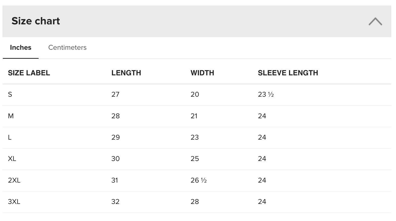Screen dimensions: 396x221
Task: Click the SLEEVE LENGTH column header
Action: [x=288, y=73]
